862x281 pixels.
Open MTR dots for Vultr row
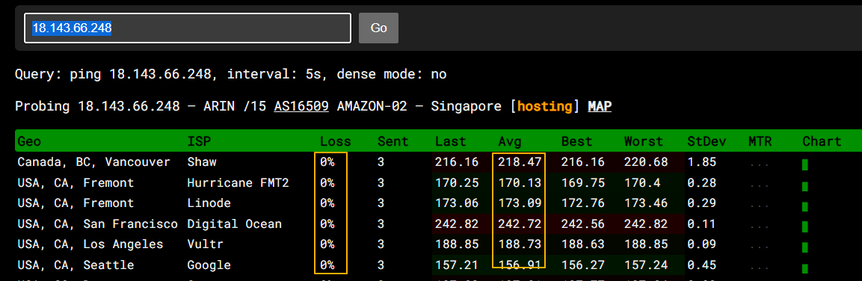(759, 247)
